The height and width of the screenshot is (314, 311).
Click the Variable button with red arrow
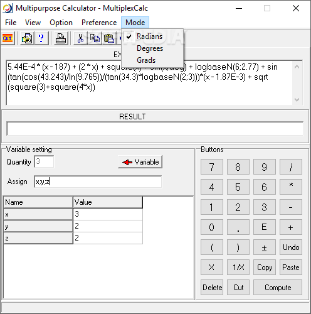[140, 162]
